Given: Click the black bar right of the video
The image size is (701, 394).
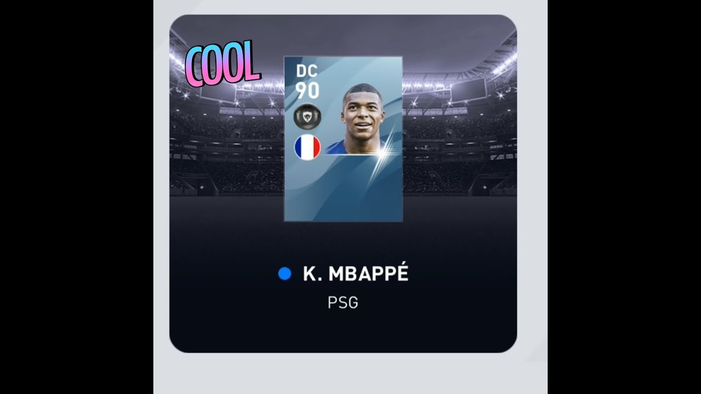Looking at the screenshot, I should [x=624, y=197].
